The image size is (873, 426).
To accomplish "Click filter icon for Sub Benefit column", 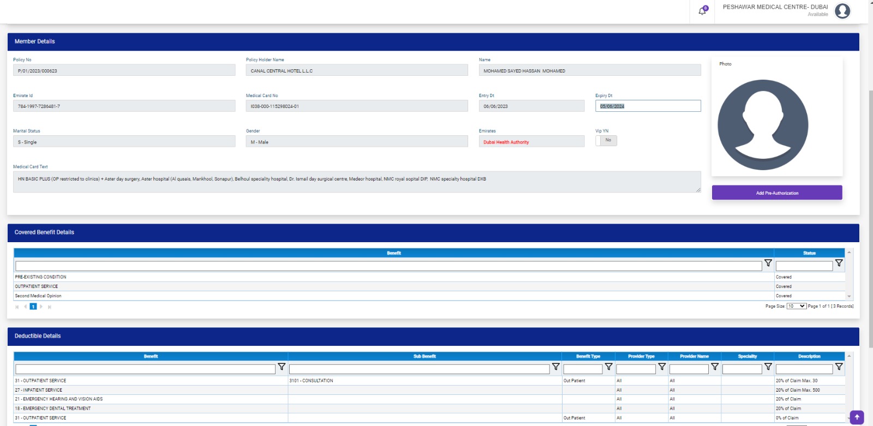I will pos(556,367).
